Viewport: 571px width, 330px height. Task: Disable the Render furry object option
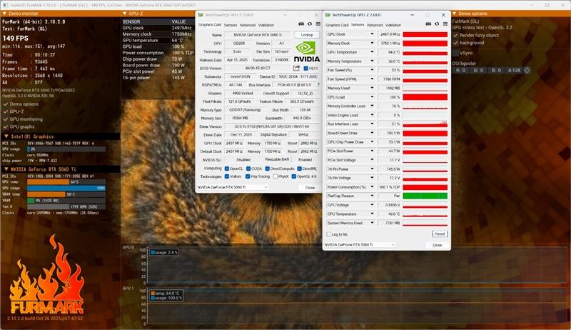[x=455, y=35]
